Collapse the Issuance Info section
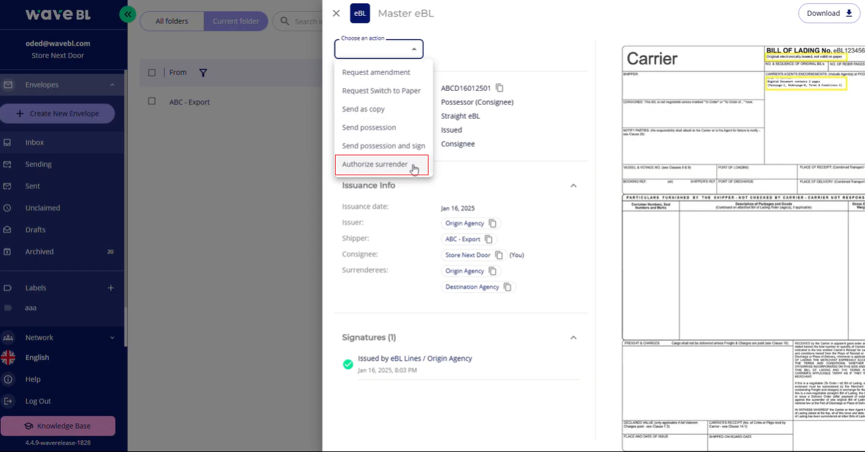The height and width of the screenshot is (452, 865). (573, 186)
